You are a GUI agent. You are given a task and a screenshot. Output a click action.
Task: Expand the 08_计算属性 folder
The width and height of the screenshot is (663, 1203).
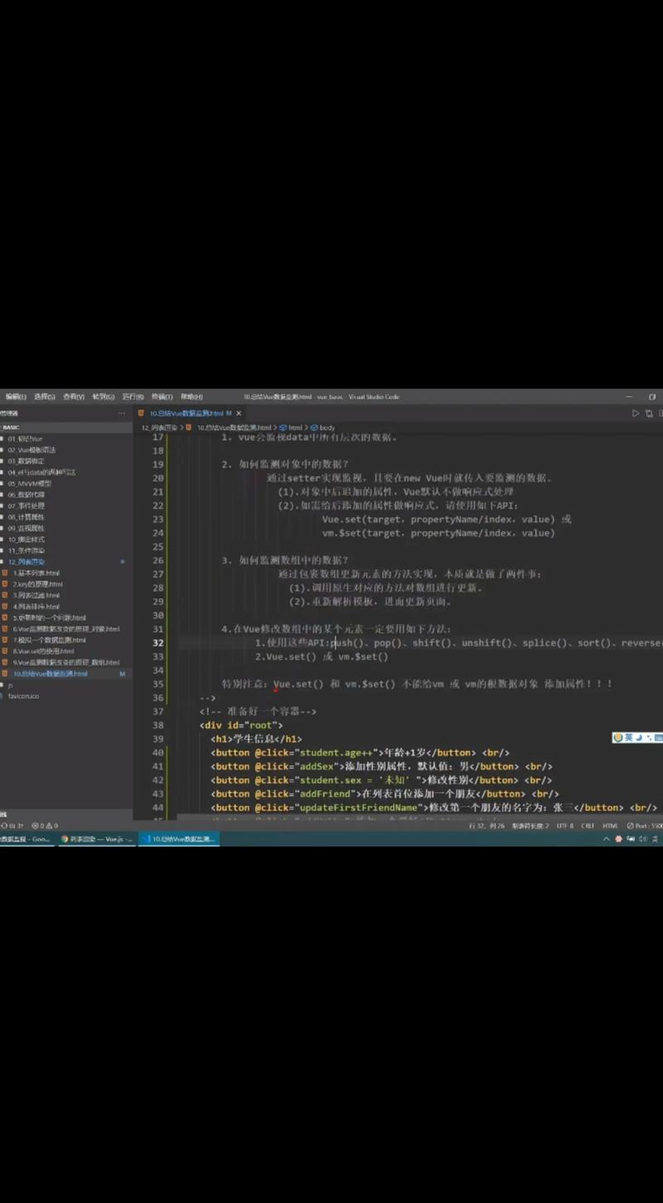tap(27, 517)
